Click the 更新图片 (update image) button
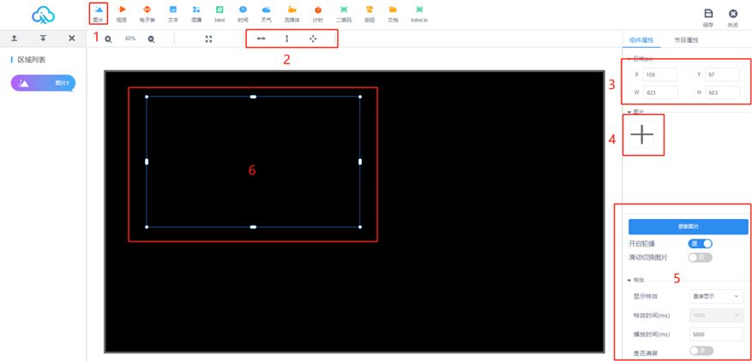The width and height of the screenshot is (752, 361). (x=688, y=227)
